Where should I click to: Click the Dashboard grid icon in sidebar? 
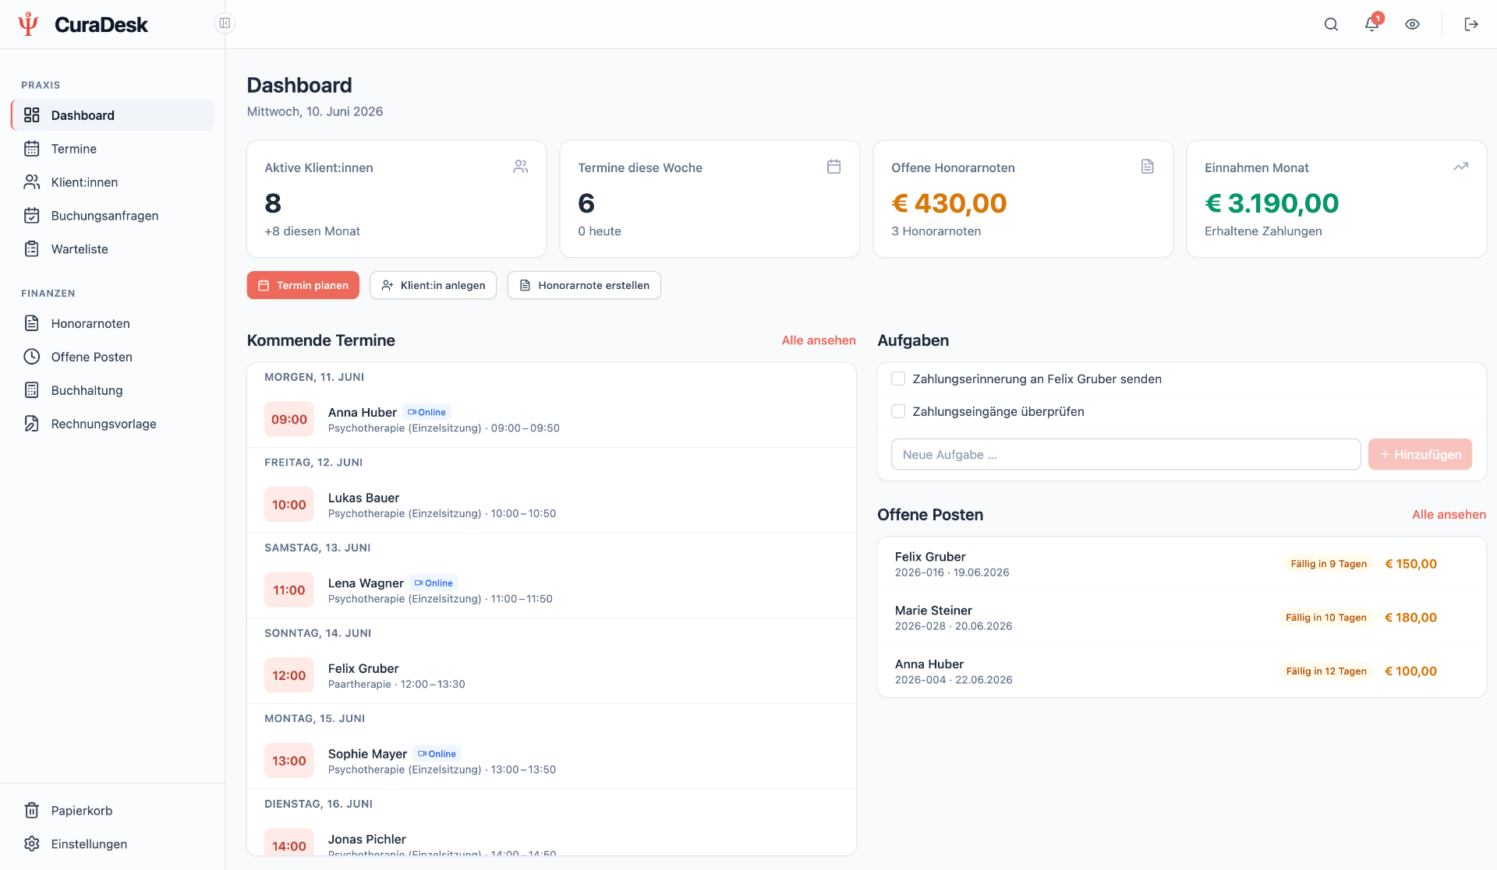coord(32,115)
